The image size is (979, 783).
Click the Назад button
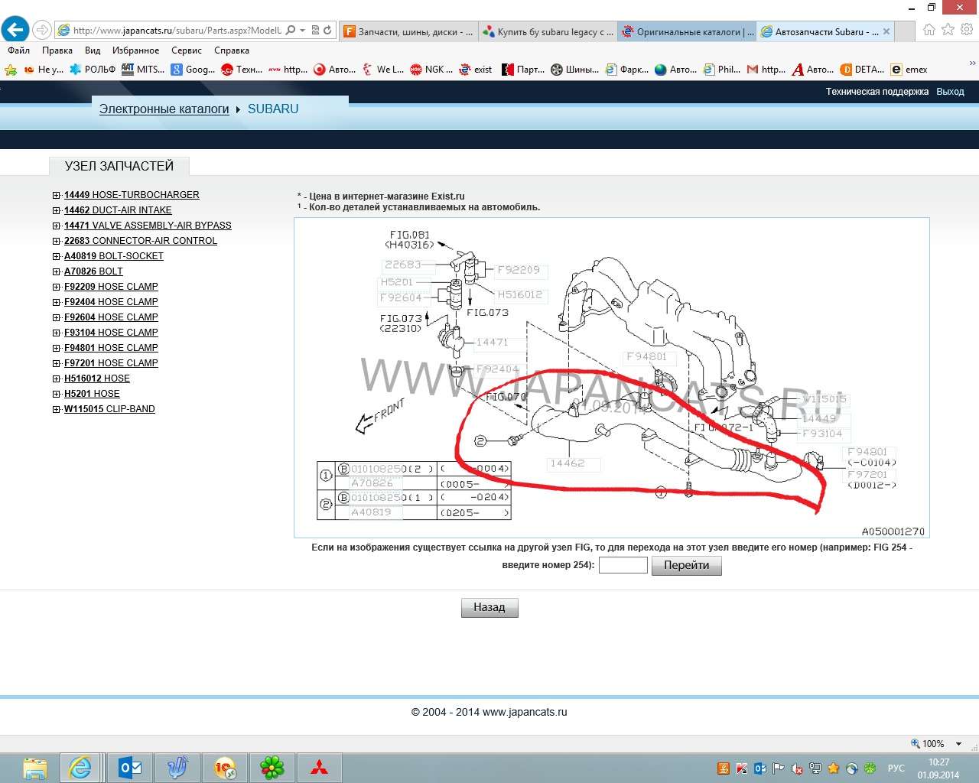[x=489, y=607]
